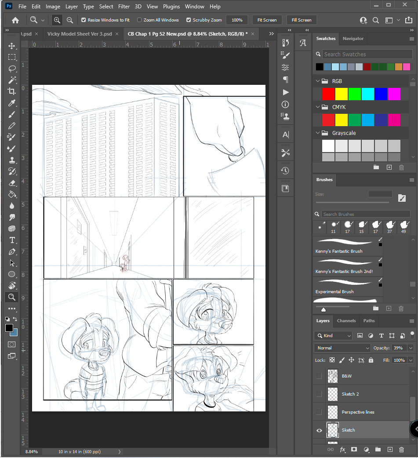
Task: Pick the red RGB swatch
Action: click(328, 94)
